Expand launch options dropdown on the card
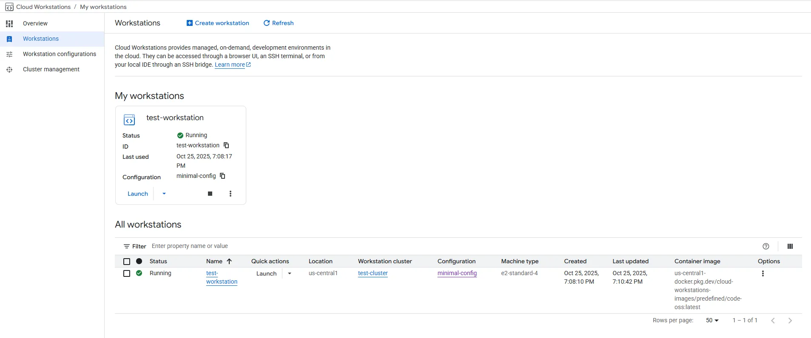The image size is (811, 338). [164, 194]
